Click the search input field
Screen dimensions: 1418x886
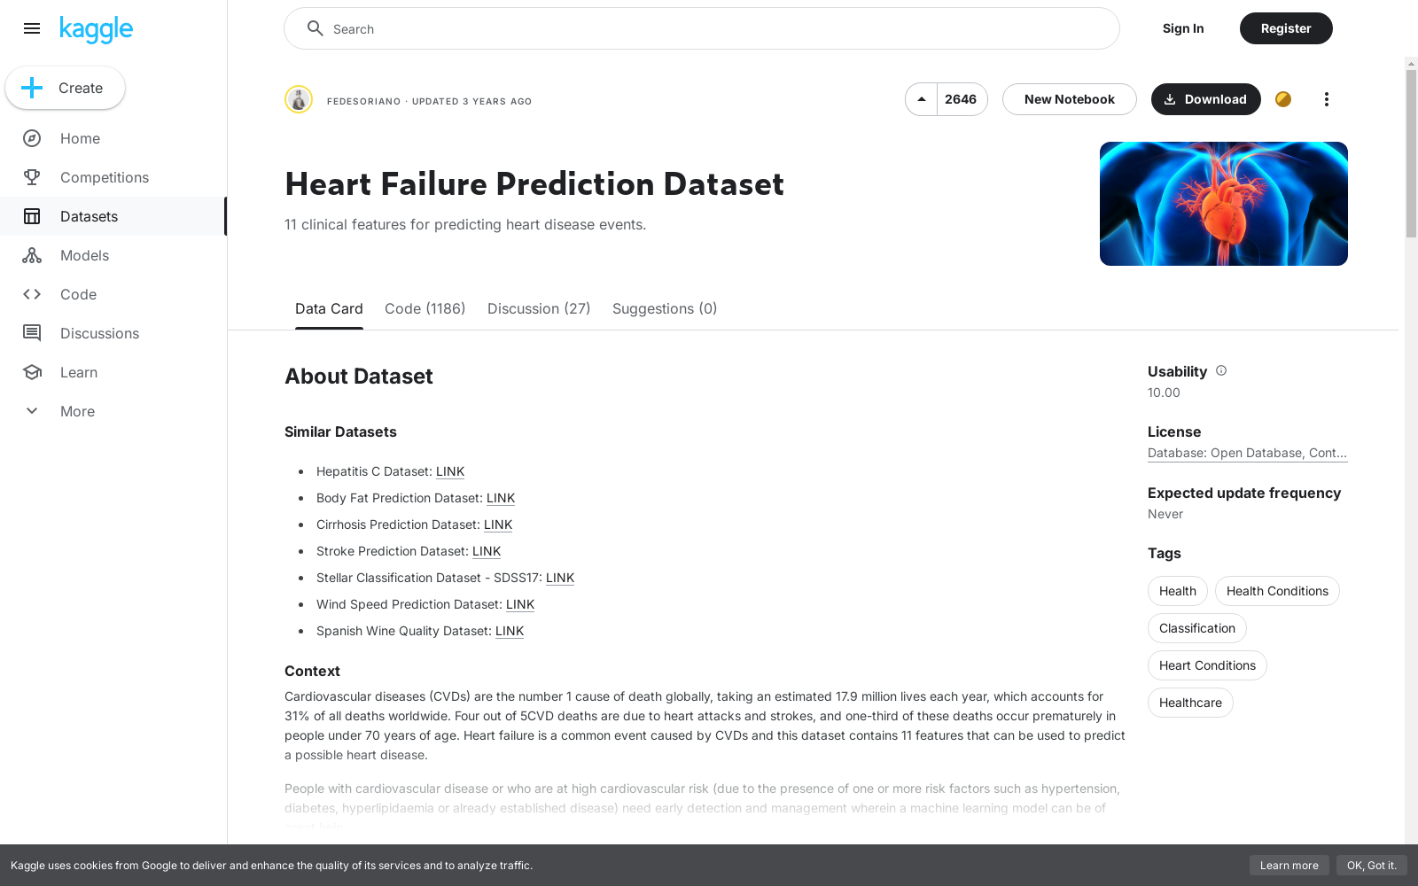click(x=701, y=28)
